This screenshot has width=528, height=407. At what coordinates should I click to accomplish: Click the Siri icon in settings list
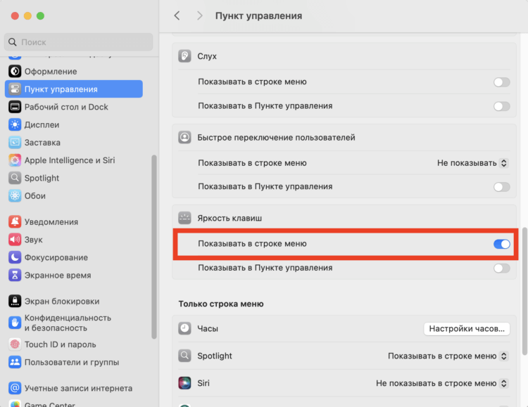coord(184,383)
